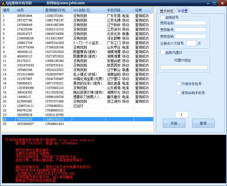227x186 pixels.
Task: Click the LOL名称/区 column header
Action: (89, 10)
